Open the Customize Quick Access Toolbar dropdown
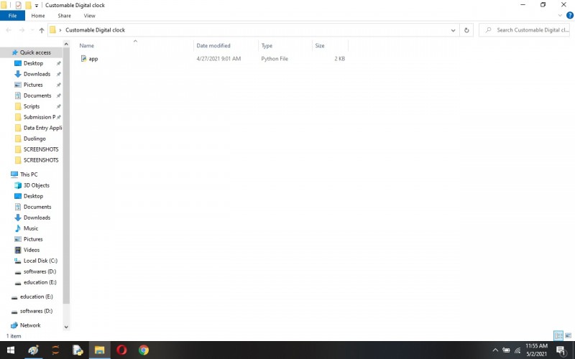 point(37,6)
